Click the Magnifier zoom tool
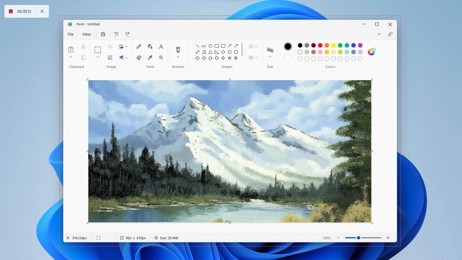This screenshot has width=462, height=260. [x=161, y=57]
